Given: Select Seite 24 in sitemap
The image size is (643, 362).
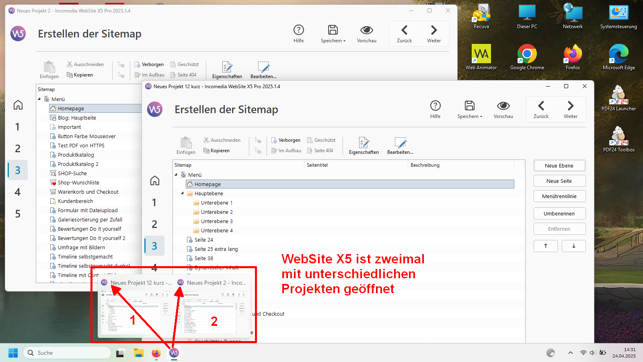Looking at the screenshot, I should (x=200, y=240).
